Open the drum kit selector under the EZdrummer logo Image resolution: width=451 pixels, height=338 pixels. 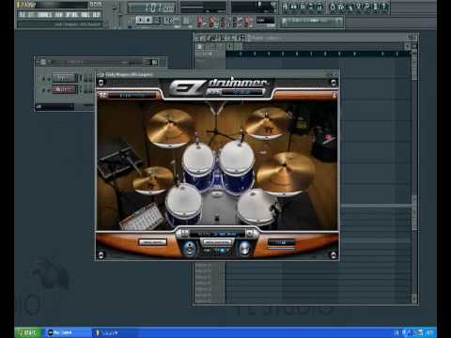241,92
